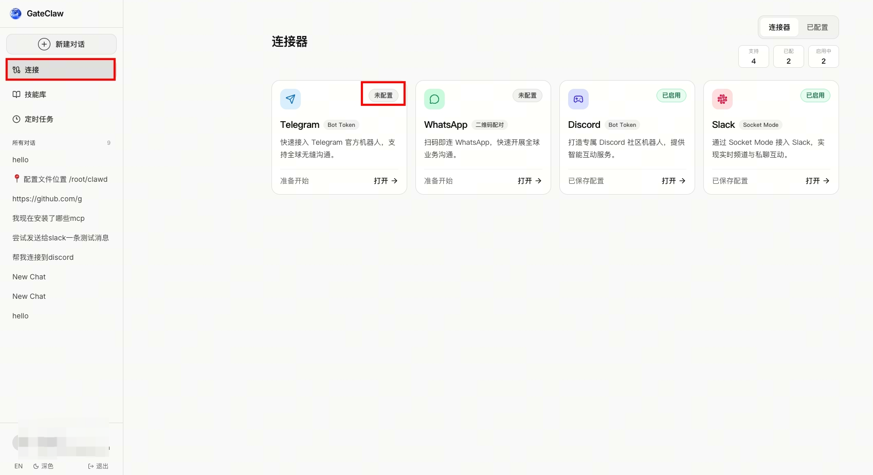Click the Discord game controller icon
The image size is (873, 475).
pos(578,99)
